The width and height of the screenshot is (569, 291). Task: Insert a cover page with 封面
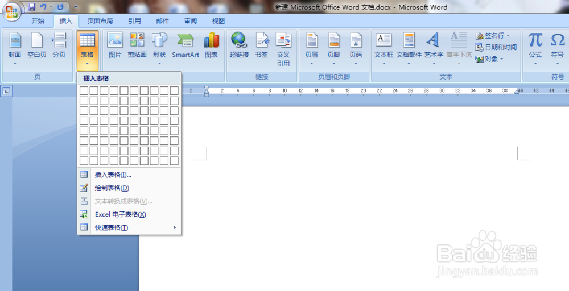[x=15, y=49]
